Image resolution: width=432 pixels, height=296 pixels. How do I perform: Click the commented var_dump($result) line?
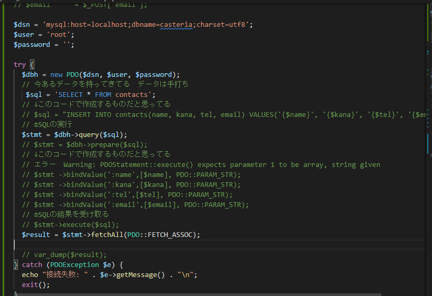(x=64, y=255)
